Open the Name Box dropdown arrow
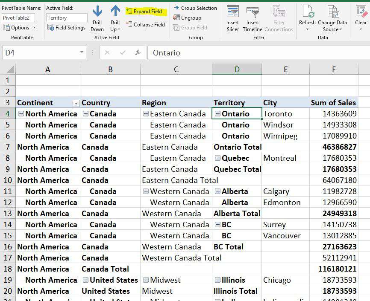This screenshot has width=370, height=301. tap(83, 52)
